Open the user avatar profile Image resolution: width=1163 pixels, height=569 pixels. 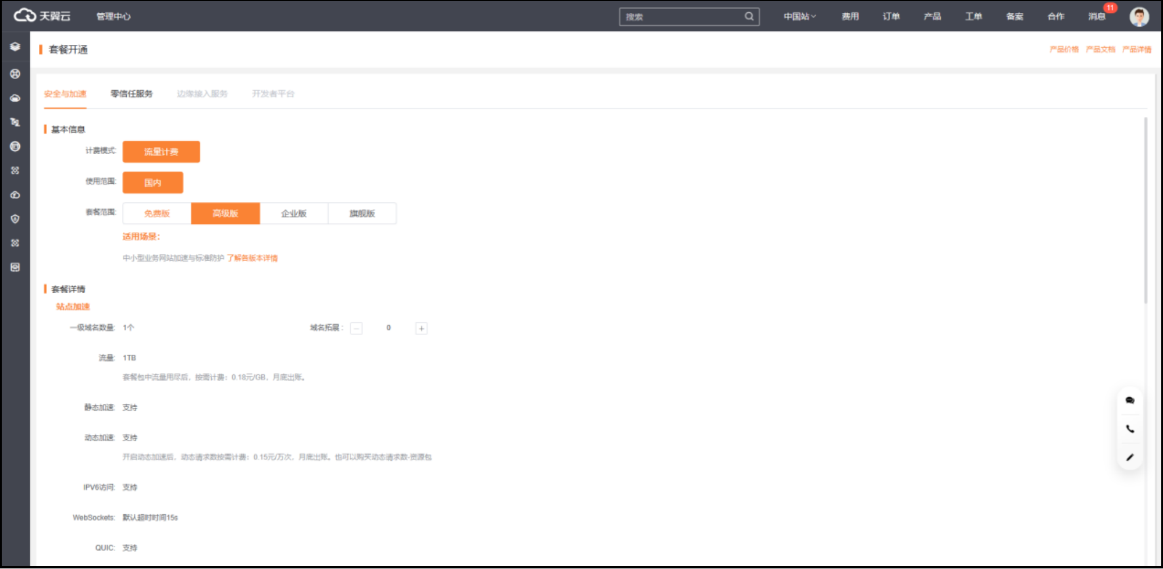[1139, 17]
